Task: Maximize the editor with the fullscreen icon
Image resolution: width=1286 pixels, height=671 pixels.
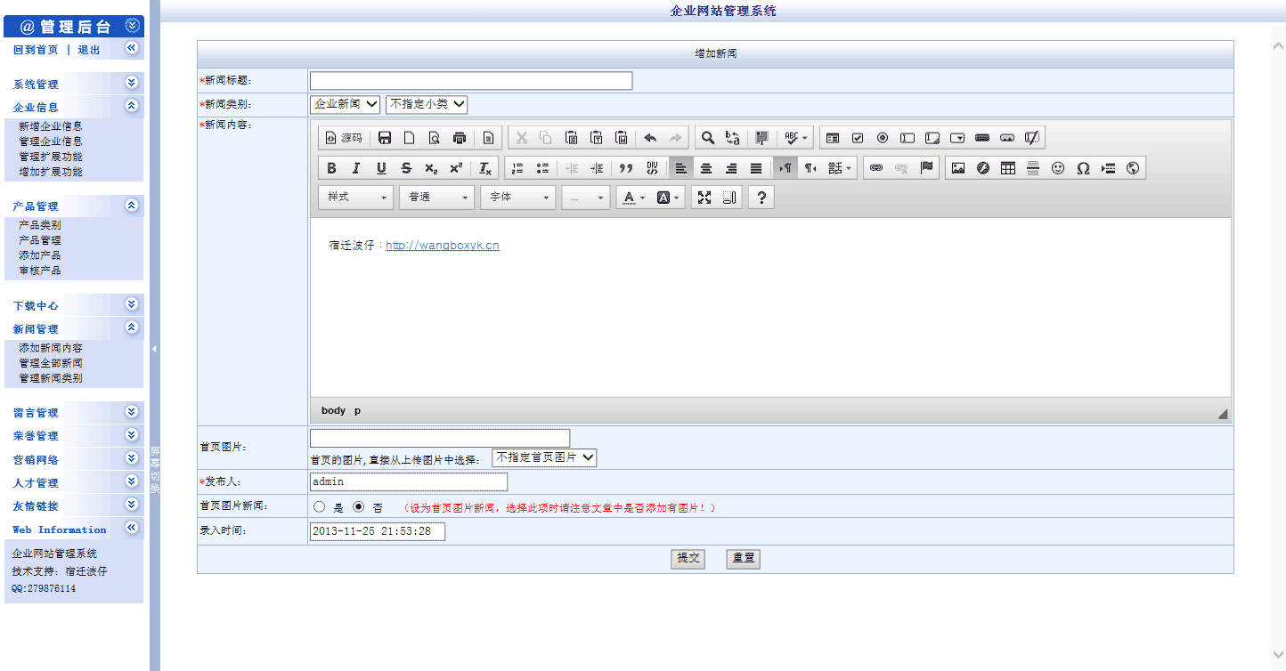Action: pyautogui.click(x=704, y=198)
